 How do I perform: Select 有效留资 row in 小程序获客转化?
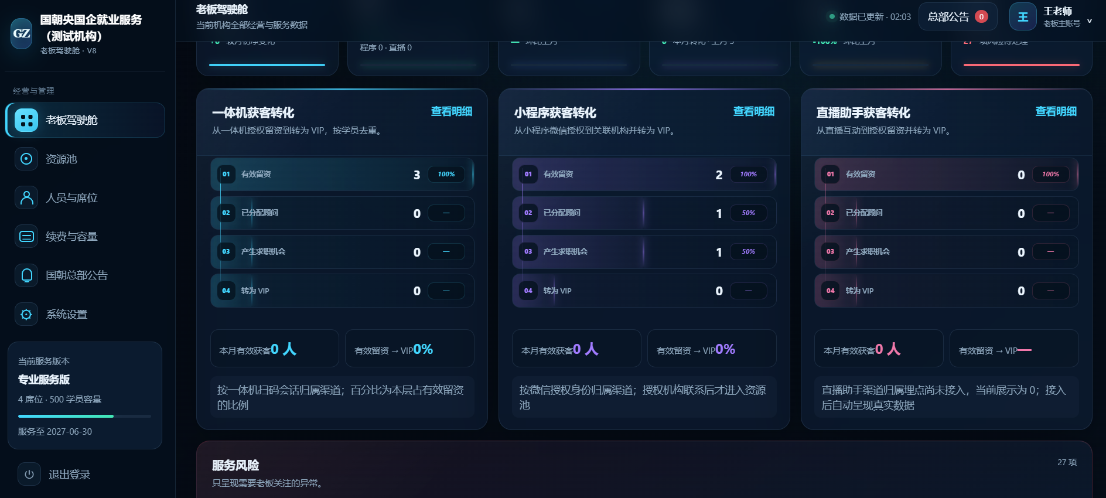pos(644,174)
